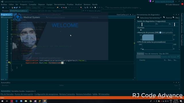Click the lightbulb quick action on line 19

click(9, 63)
